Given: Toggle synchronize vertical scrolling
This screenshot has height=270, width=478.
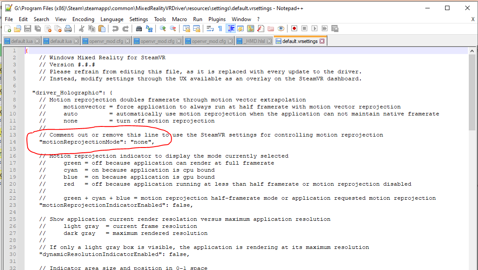Looking at the screenshot, I should click(x=186, y=29).
